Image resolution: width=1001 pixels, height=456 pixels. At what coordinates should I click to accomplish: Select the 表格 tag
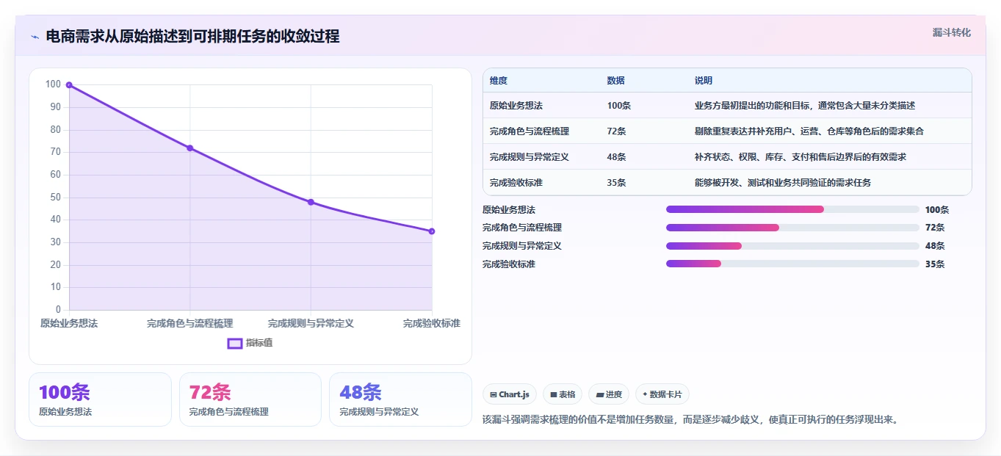pos(562,394)
